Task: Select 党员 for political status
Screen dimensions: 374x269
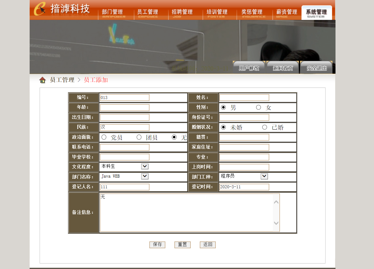Action: 104,137
